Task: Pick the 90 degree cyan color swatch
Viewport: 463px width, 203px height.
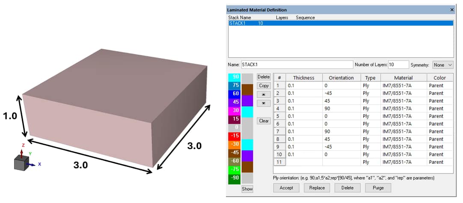Action: 234,77
